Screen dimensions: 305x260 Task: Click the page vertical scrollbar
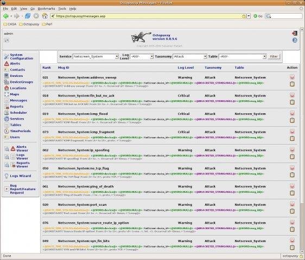(302, 141)
